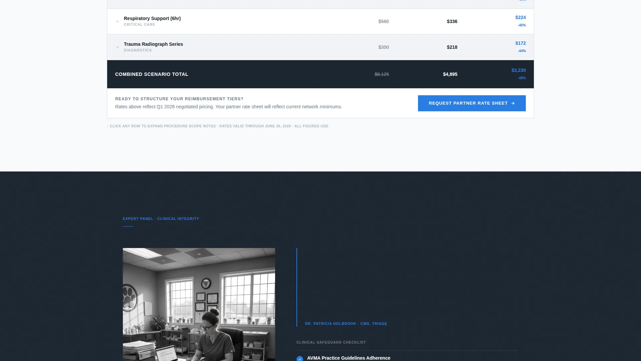Click the $4,895 combined negotiated total
This screenshot has width=641, height=361.
pos(450,74)
